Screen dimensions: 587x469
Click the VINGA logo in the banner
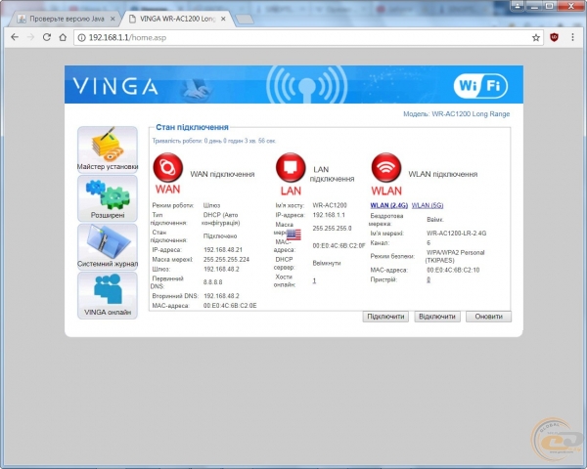click(115, 86)
